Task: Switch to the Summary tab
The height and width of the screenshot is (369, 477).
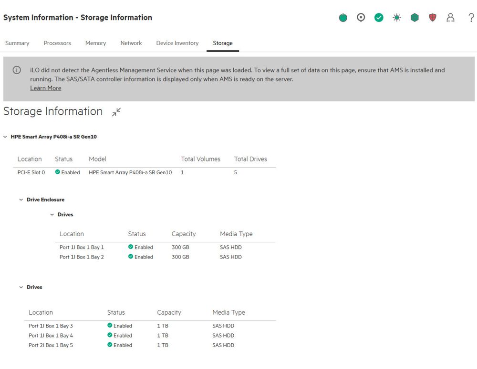Action: (x=17, y=43)
